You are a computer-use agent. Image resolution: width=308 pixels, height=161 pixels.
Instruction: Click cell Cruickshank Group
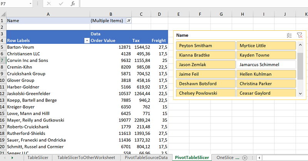pyautogui.click(x=48, y=74)
